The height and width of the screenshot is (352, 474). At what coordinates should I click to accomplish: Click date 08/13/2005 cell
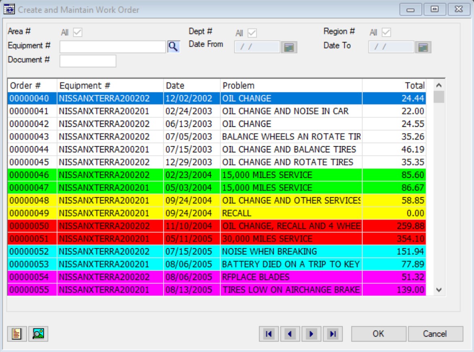(192, 290)
